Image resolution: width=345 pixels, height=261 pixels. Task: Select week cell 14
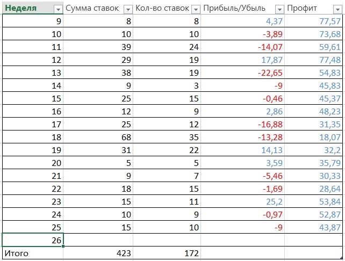[x=33, y=85]
